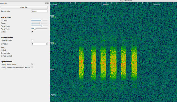This screenshot has width=177, height=102.
Task: Click the first signal burst in spectrogram
Action: click(x=81, y=64)
